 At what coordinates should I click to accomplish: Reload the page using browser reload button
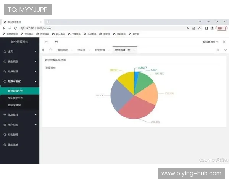coord(15,29)
